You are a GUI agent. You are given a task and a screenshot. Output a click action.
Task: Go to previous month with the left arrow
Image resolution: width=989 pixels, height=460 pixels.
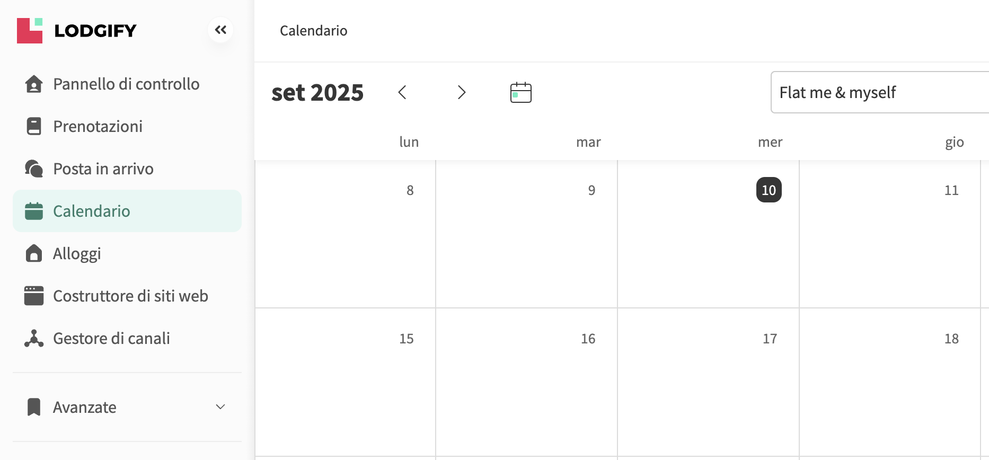(403, 92)
